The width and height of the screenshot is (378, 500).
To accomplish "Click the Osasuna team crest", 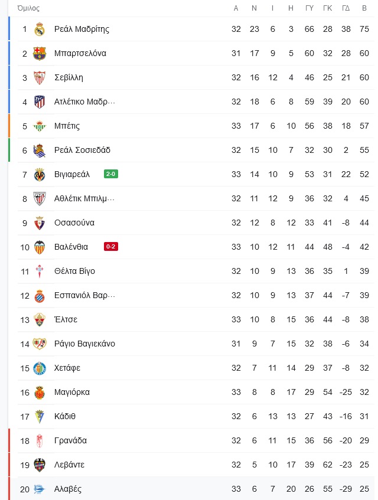I will coord(40,223).
